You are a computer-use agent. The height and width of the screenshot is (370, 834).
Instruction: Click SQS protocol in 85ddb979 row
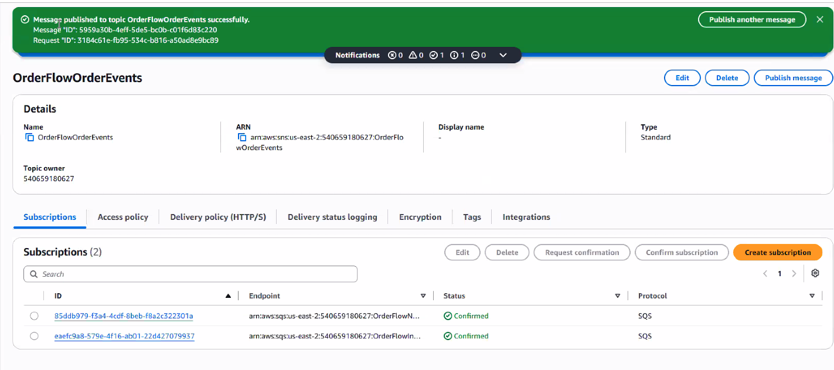tap(645, 316)
